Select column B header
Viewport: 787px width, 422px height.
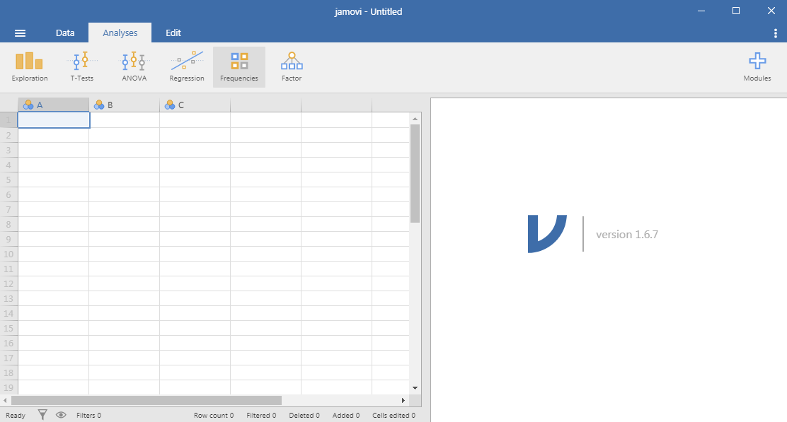[125, 105]
